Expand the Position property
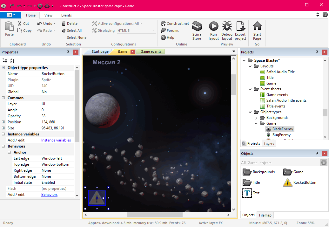The image size is (329, 227). [x=3, y=122]
